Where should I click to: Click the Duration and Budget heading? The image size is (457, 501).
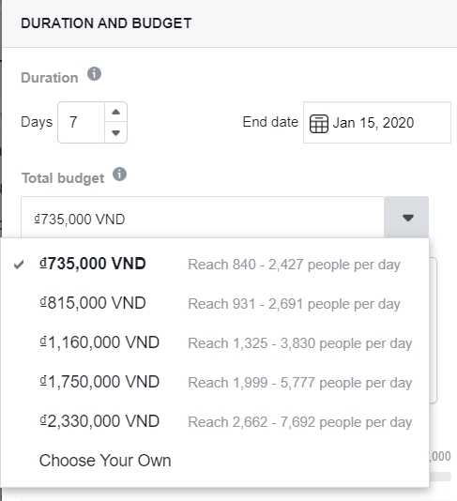106,23
